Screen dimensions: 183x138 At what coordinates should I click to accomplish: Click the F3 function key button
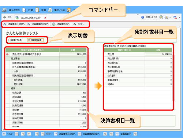click(23, 134)
